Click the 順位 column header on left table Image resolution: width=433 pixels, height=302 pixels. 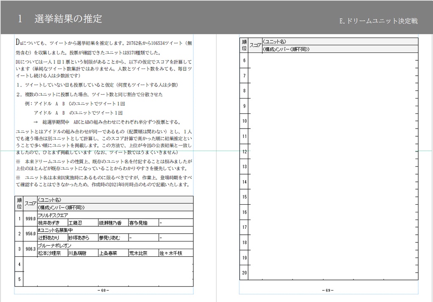19,203
